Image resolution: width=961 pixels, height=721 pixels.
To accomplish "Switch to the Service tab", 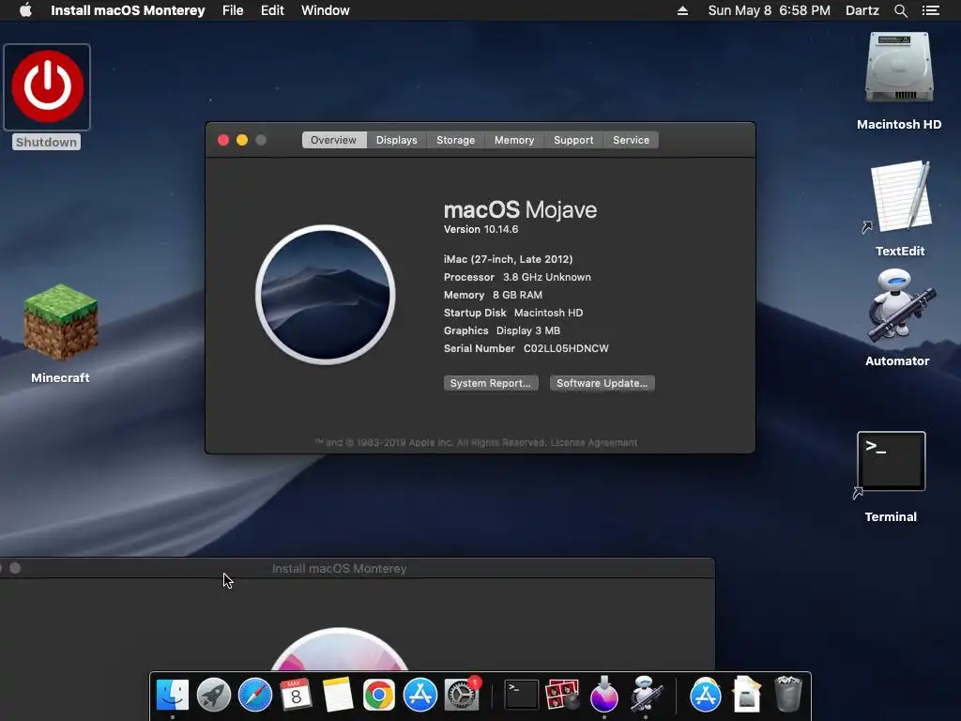I will click(x=631, y=140).
